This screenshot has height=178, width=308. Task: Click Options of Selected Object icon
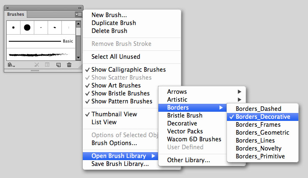pyautogui.click(x=47, y=65)
